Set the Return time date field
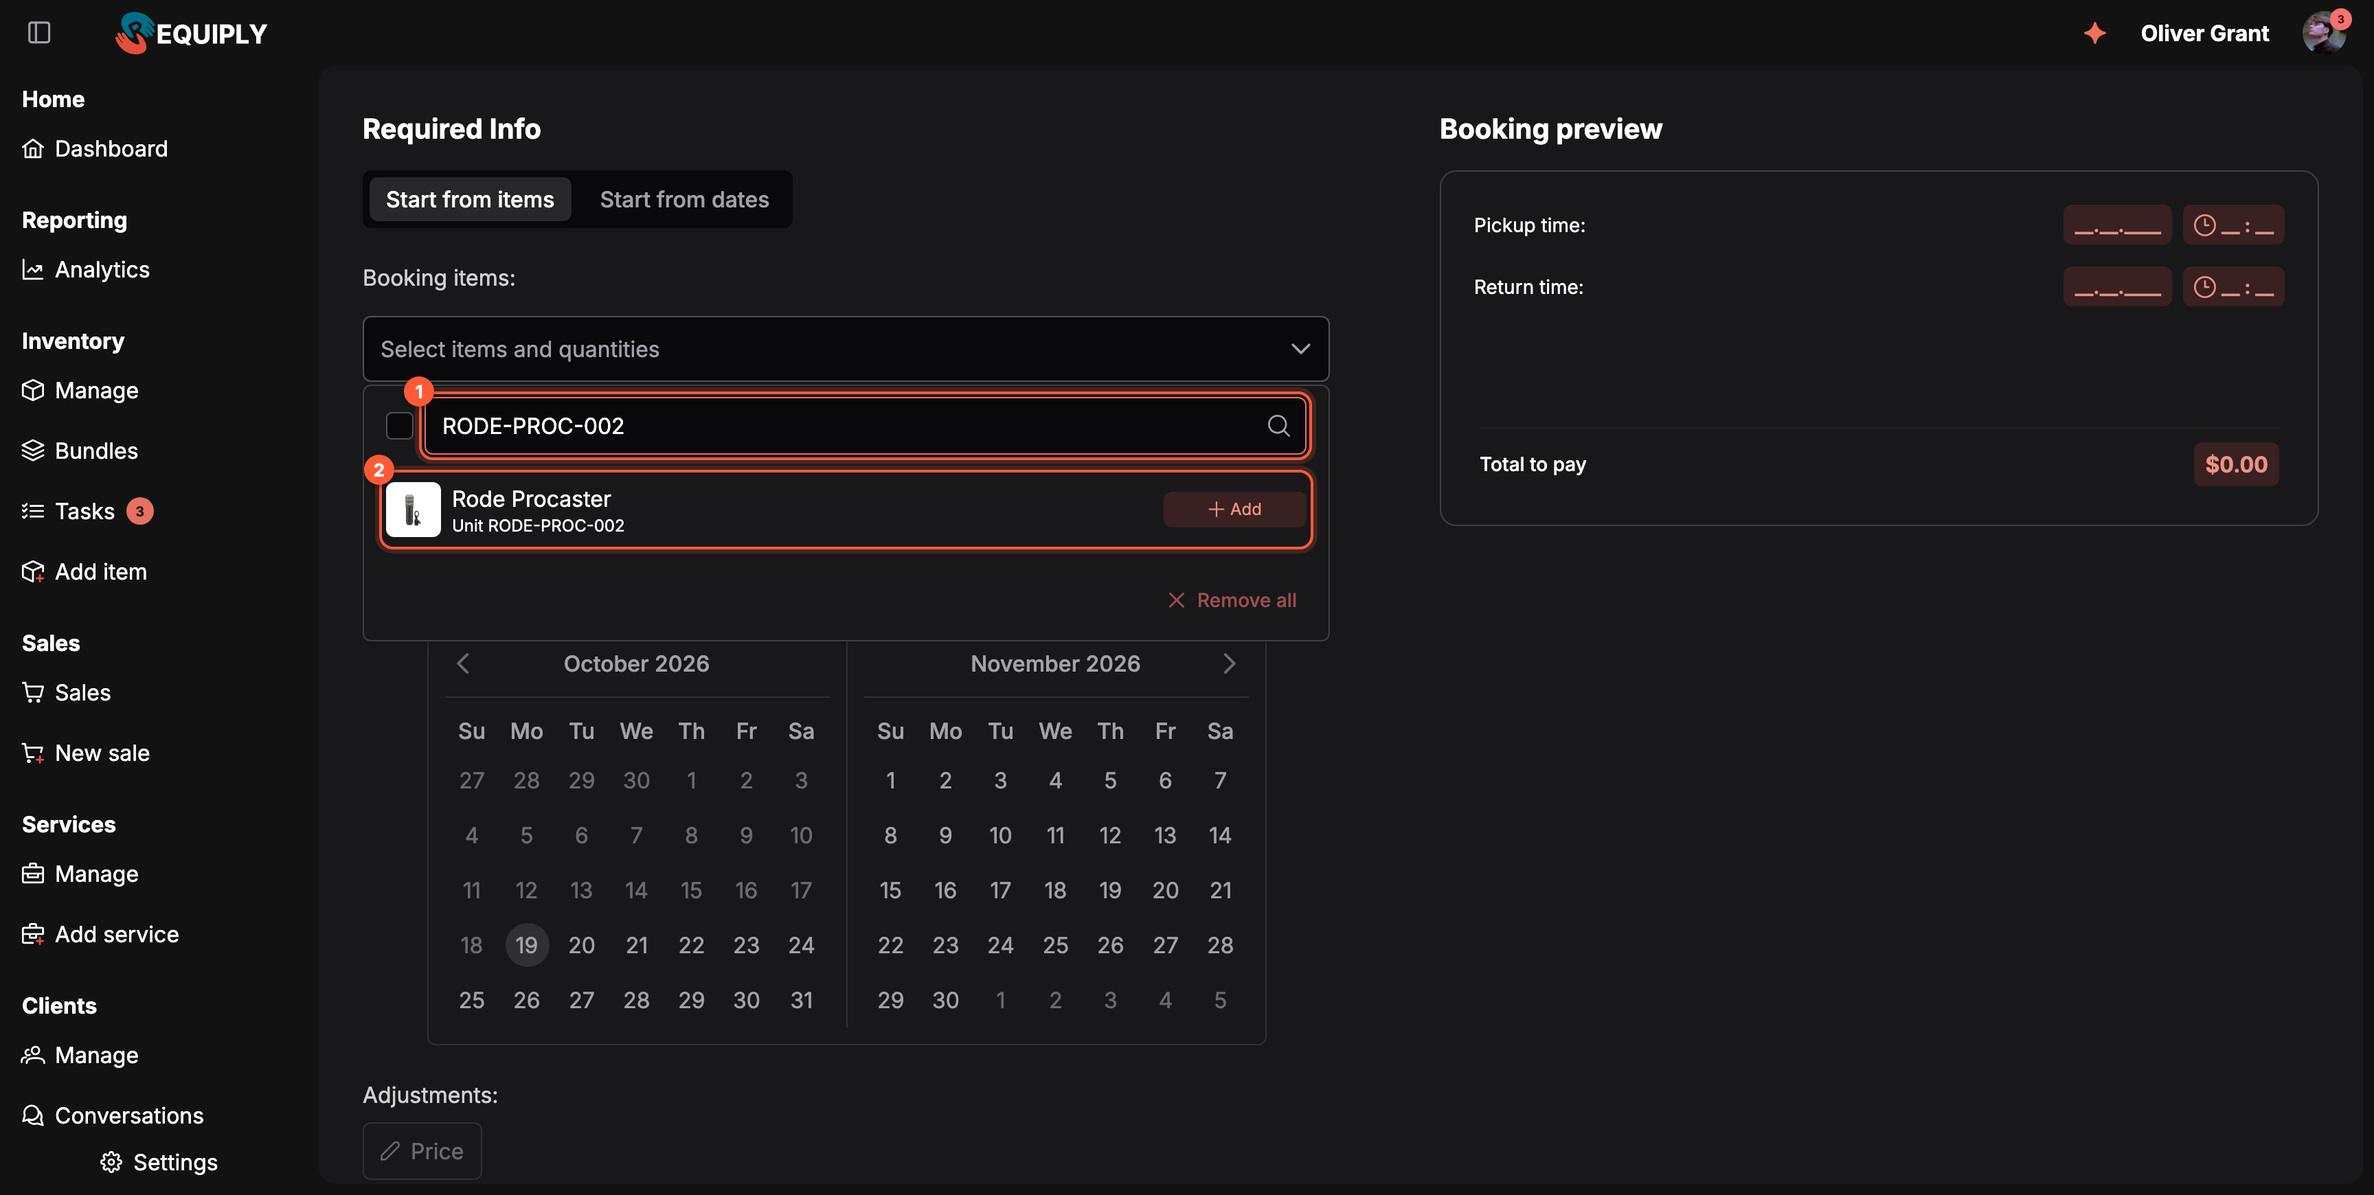Image resolution: width=2374 pixels, height=1195 pixels. tap(2117, 286)
